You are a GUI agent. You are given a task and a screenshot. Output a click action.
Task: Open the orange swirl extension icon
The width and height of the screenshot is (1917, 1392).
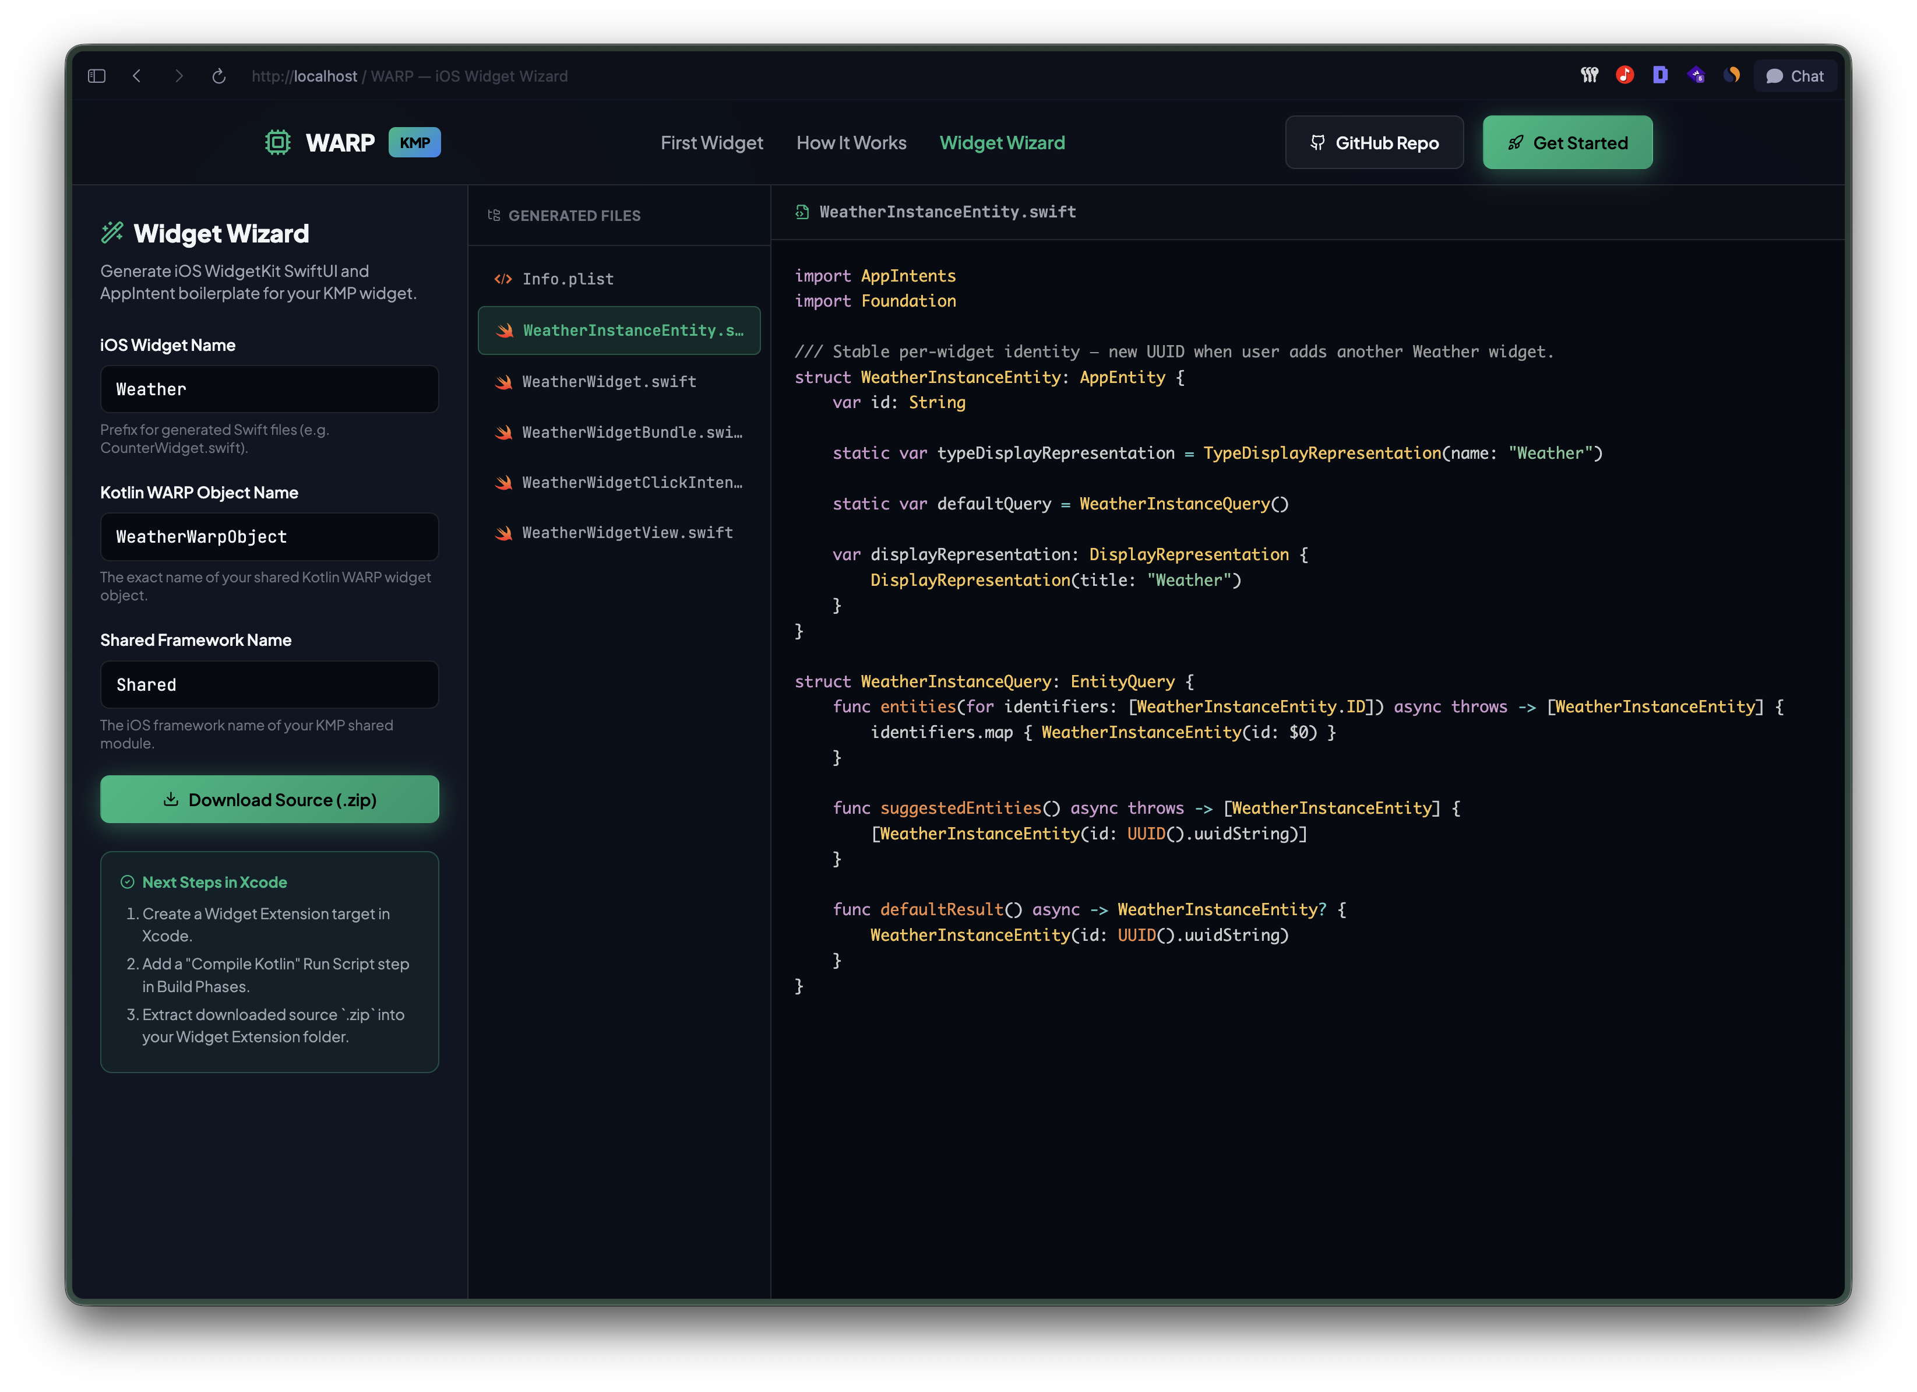coord(1731,75)
